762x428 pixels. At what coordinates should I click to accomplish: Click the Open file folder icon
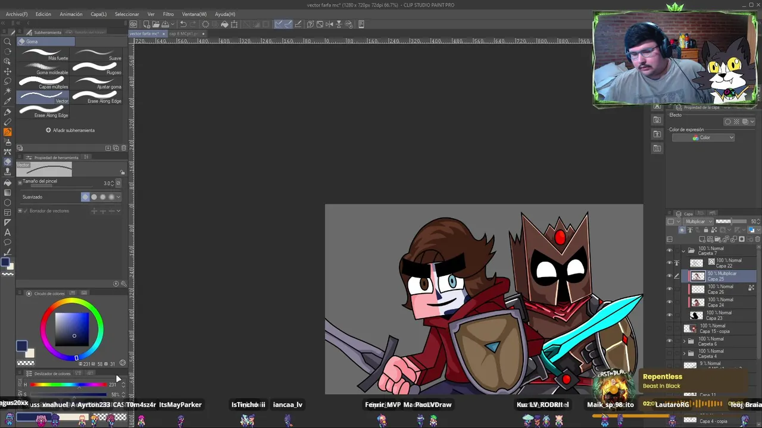pos(155,24)
